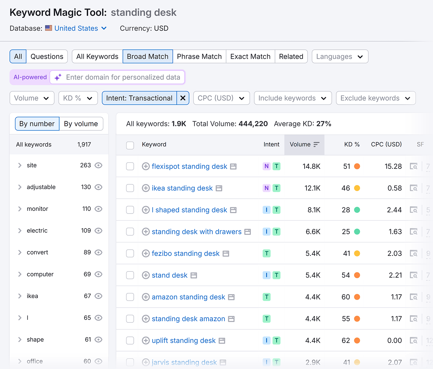Add flexispot standing desk keyword via plus icon
This screenshot has width=433, height=369.
(146, 166)
